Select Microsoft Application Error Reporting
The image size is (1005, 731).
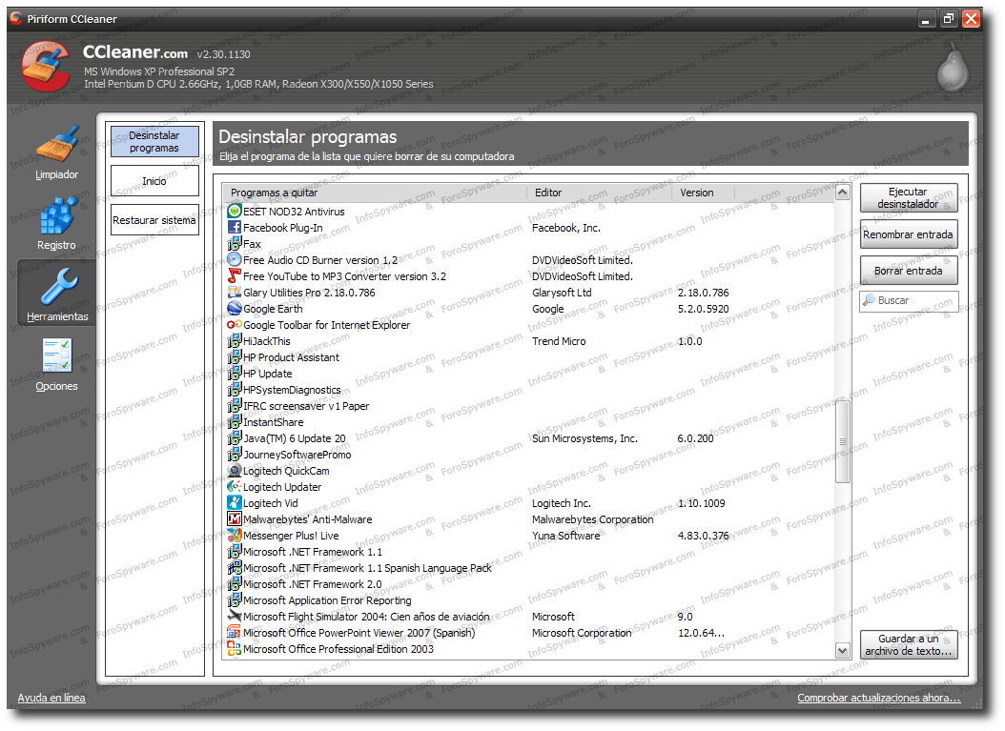click(530, 600)
